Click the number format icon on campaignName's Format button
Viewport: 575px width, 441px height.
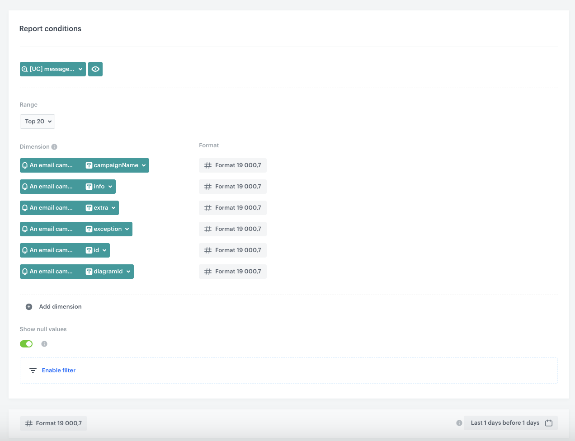pos(207,165)
